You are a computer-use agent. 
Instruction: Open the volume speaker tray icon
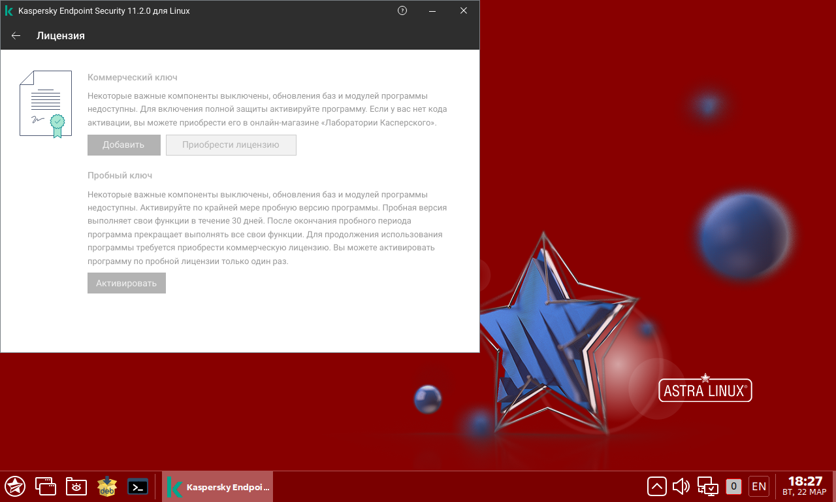(681, 486)
